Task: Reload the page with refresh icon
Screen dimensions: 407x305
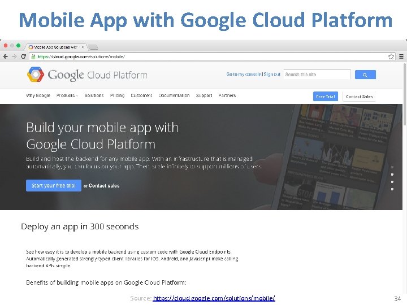Action: [23, 56]
